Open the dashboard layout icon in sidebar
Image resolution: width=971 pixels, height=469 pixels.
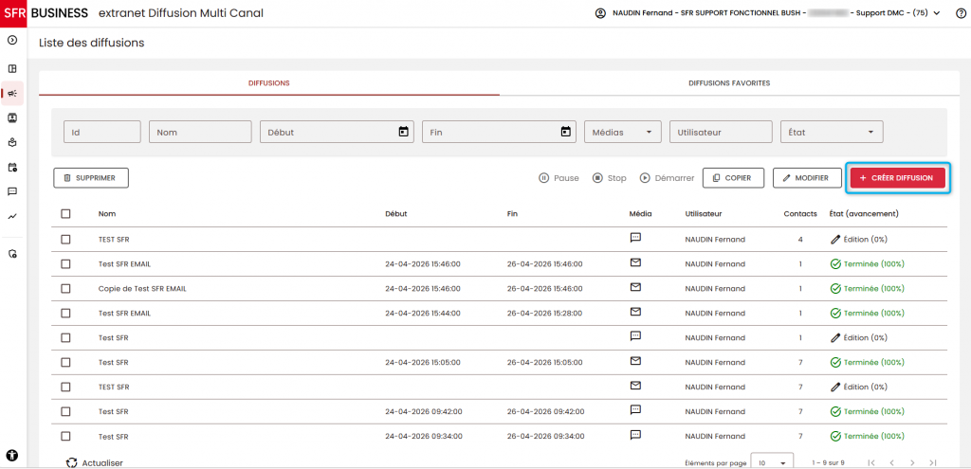point(12,68)
